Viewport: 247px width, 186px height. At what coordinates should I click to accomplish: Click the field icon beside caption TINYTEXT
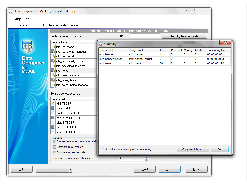pyautogui.click(x=53, y=113)
